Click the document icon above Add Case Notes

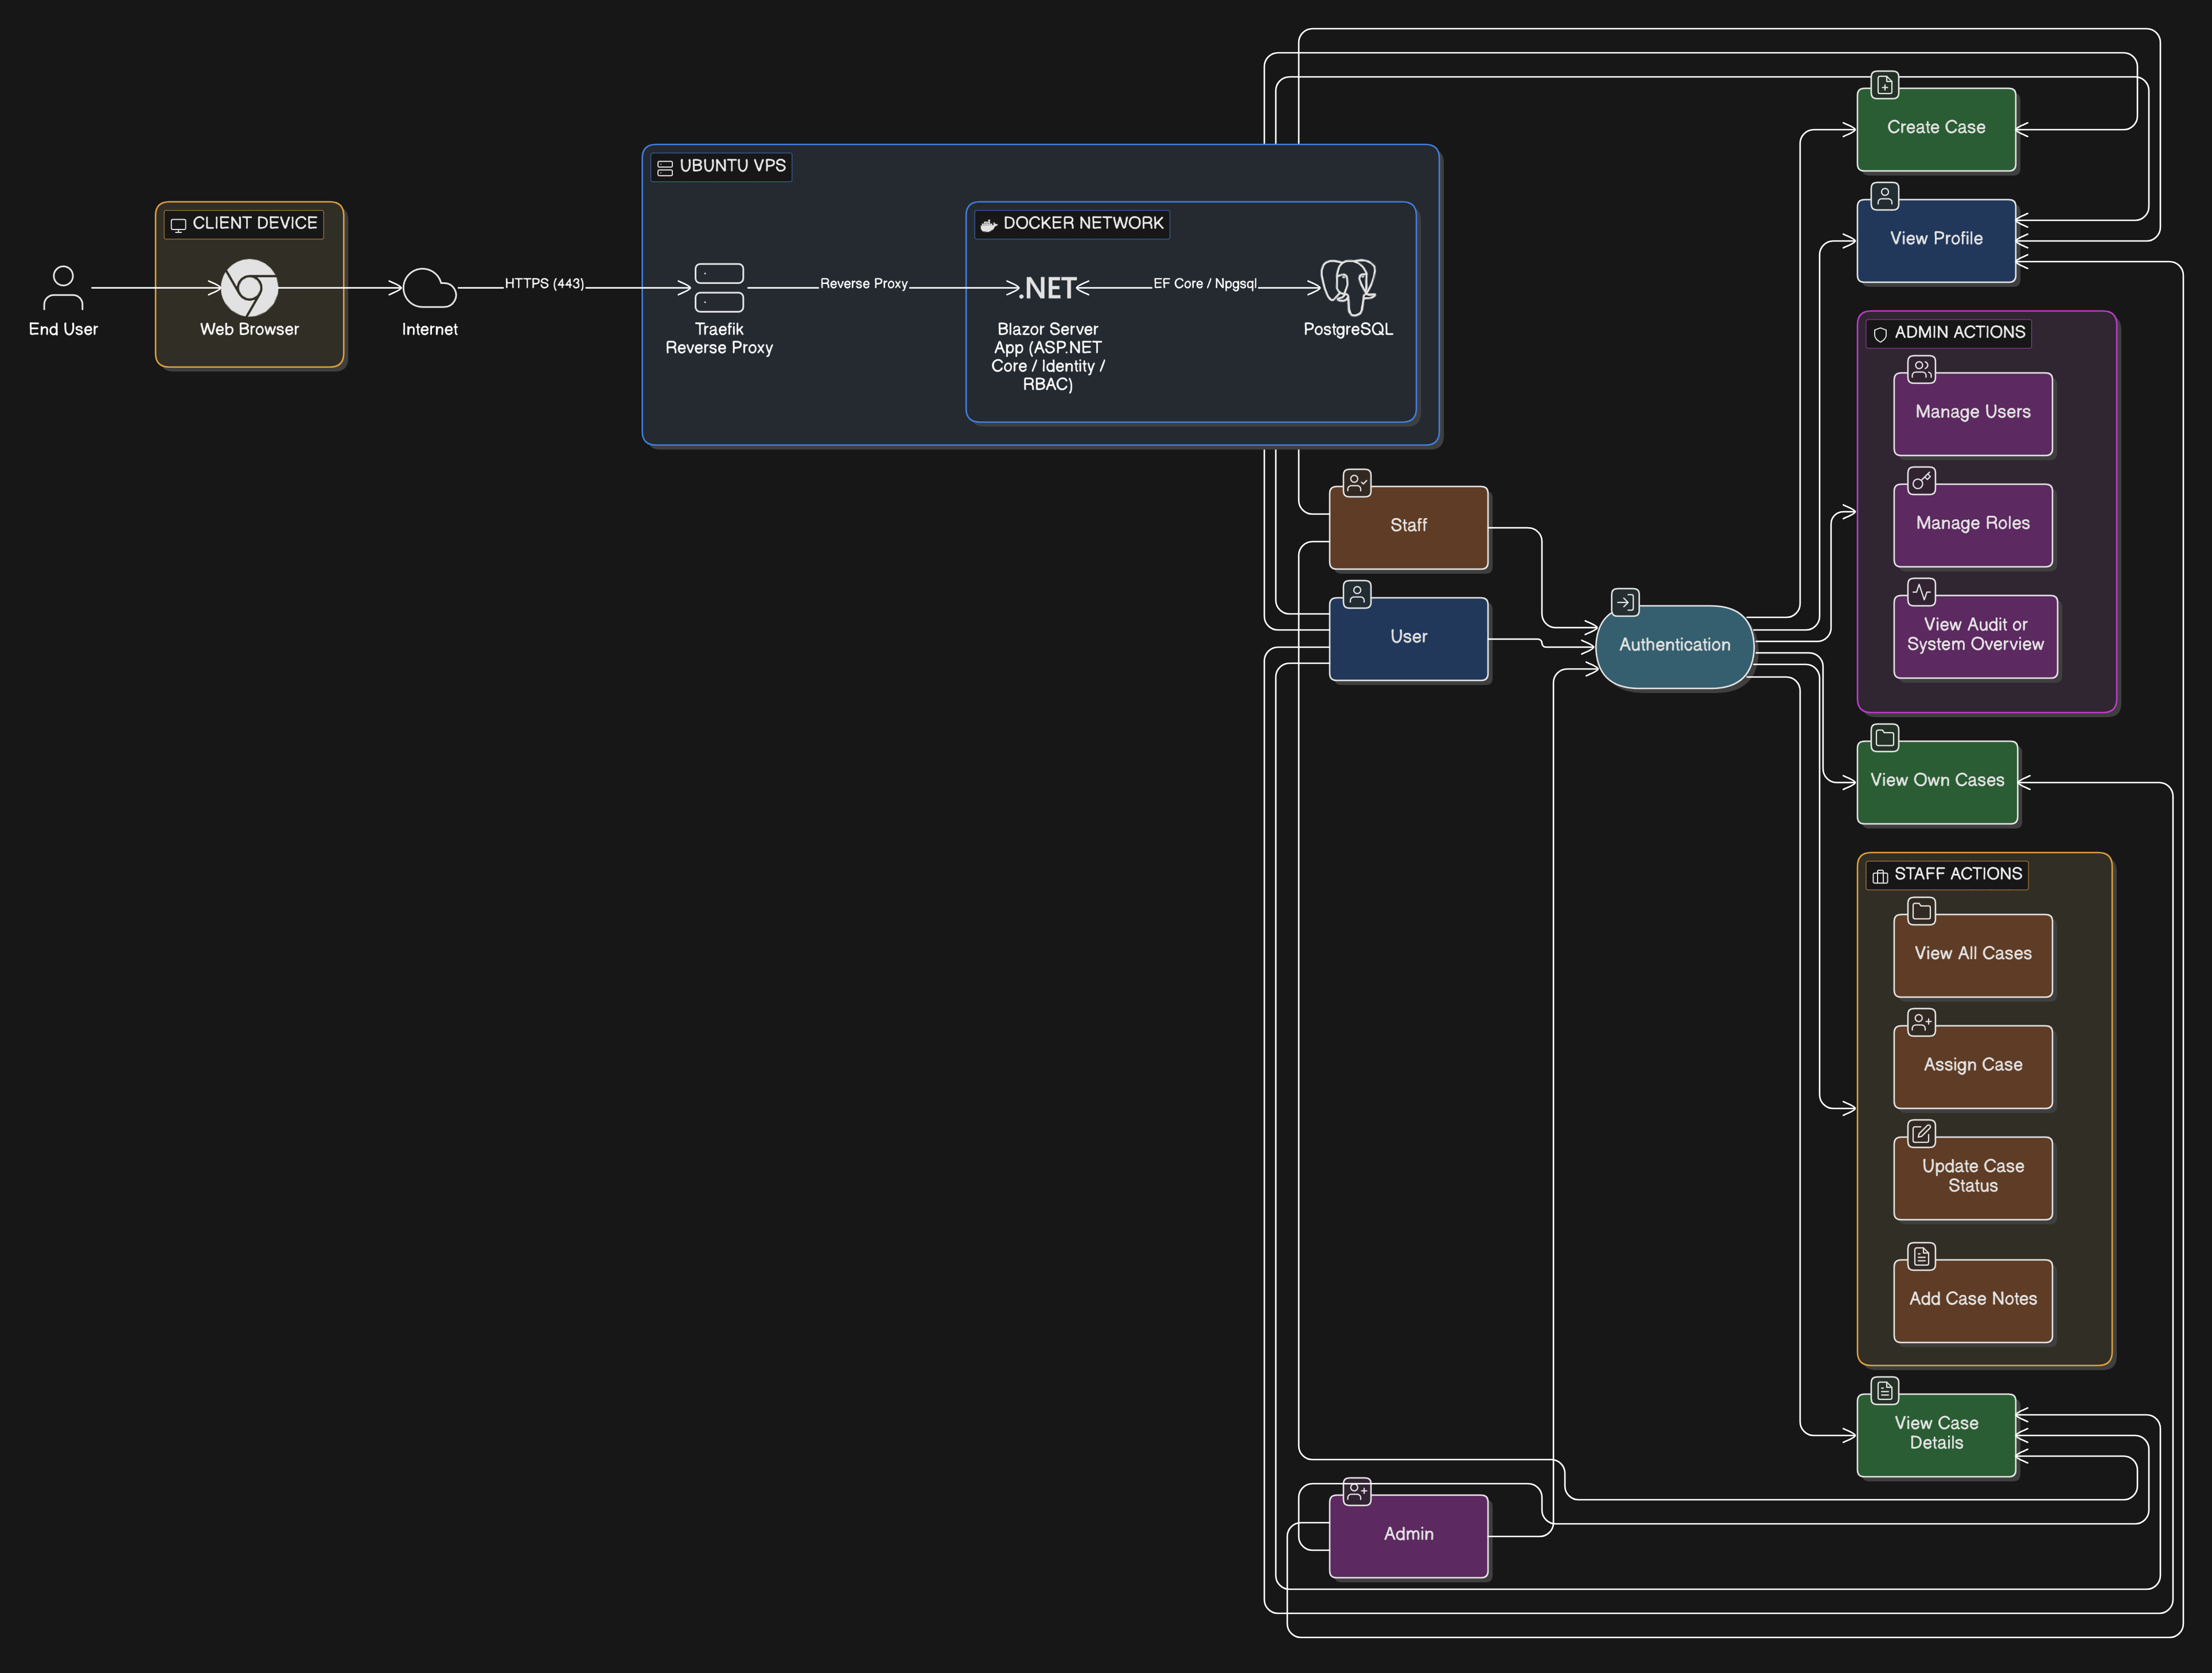point(1921,1256)
